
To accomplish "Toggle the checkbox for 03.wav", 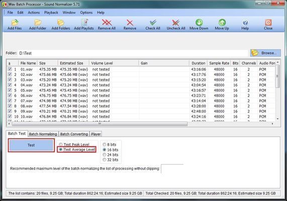I will point(10,79).
